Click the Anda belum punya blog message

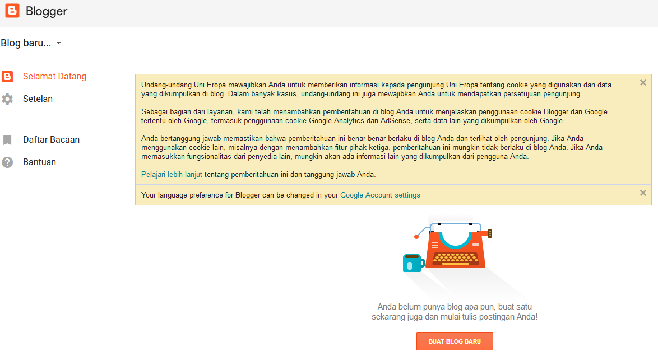pos(455,312)
